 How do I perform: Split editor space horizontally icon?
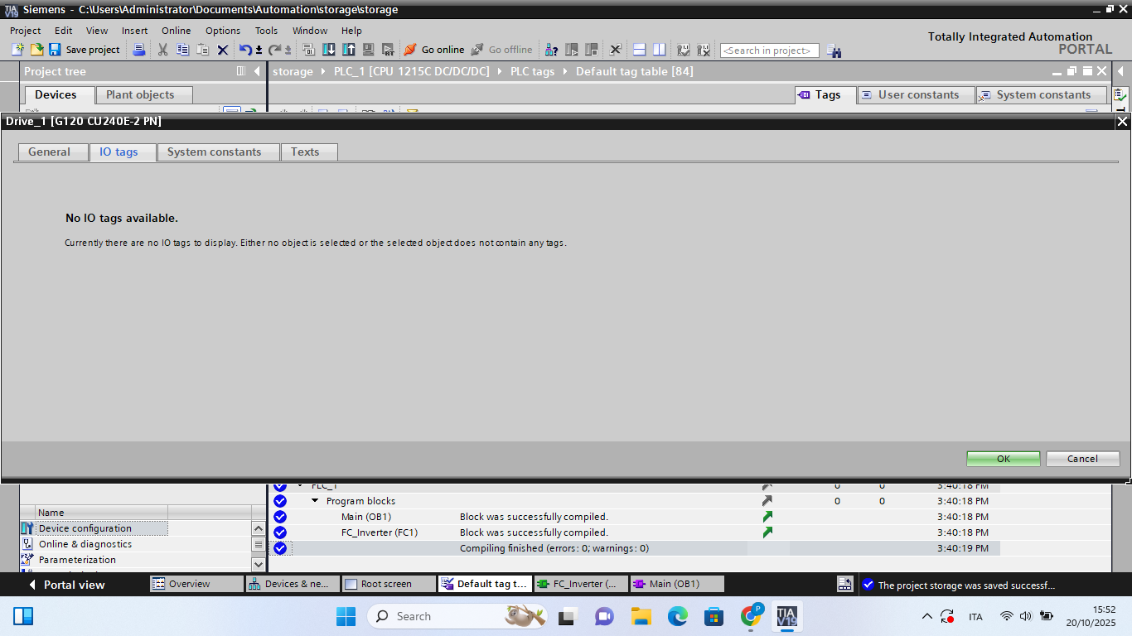(639, 50)
